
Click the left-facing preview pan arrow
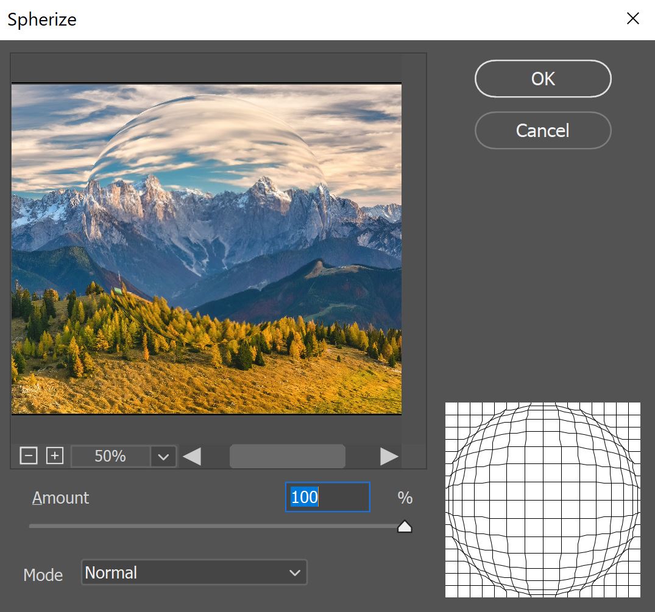[192, 455]
